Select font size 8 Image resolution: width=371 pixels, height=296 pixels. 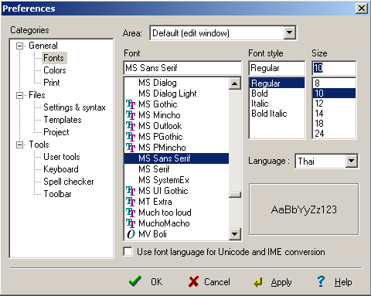click(x=317, y=83)
